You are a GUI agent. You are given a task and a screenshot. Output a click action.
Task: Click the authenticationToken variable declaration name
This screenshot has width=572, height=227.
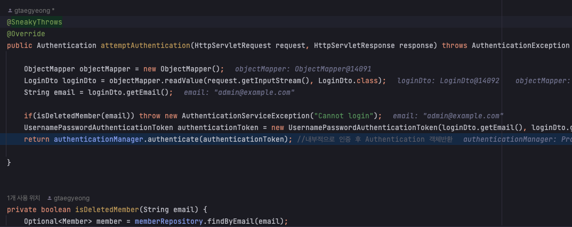[218, 127]
